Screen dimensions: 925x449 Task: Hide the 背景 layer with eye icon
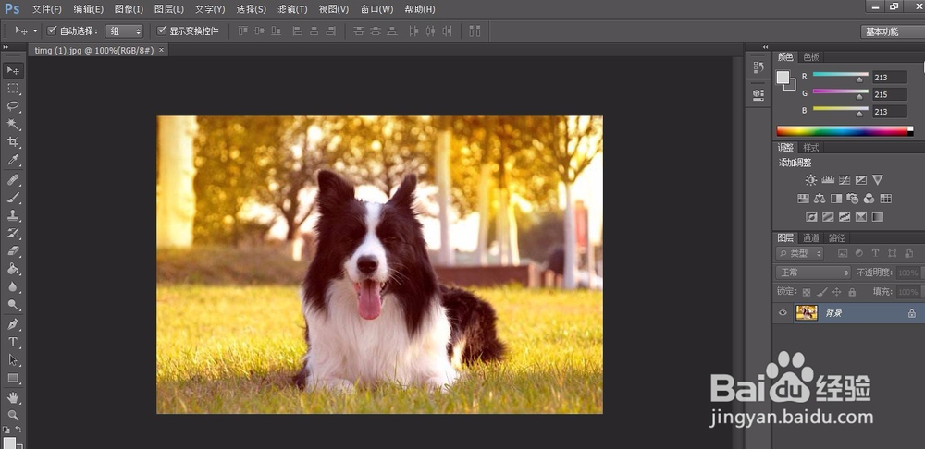pos(783,313)
